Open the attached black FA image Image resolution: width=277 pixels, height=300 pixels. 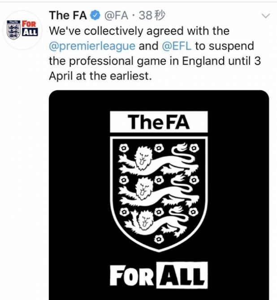click(159, 195)
